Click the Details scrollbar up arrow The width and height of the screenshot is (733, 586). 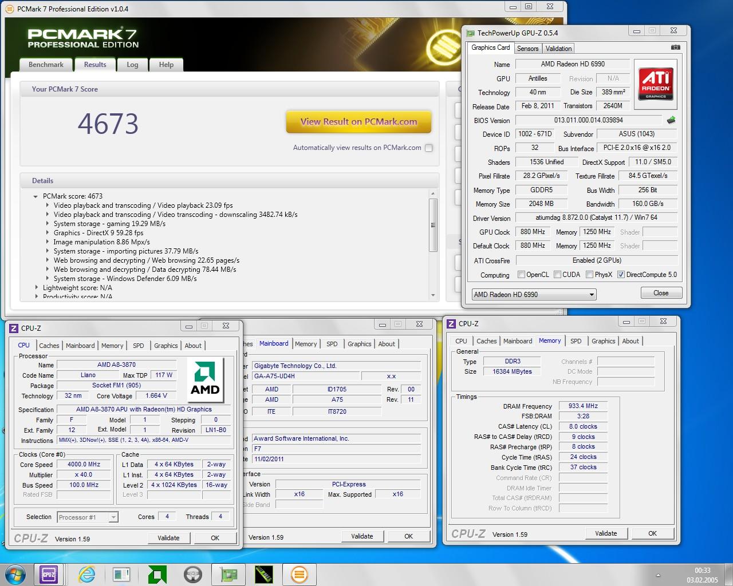pyautogui.click(x=433, y=195)
